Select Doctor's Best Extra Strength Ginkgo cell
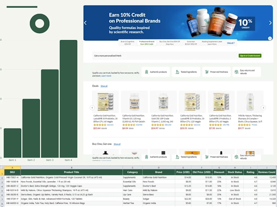Screen dimensions: 277x207 click(72, 186)
